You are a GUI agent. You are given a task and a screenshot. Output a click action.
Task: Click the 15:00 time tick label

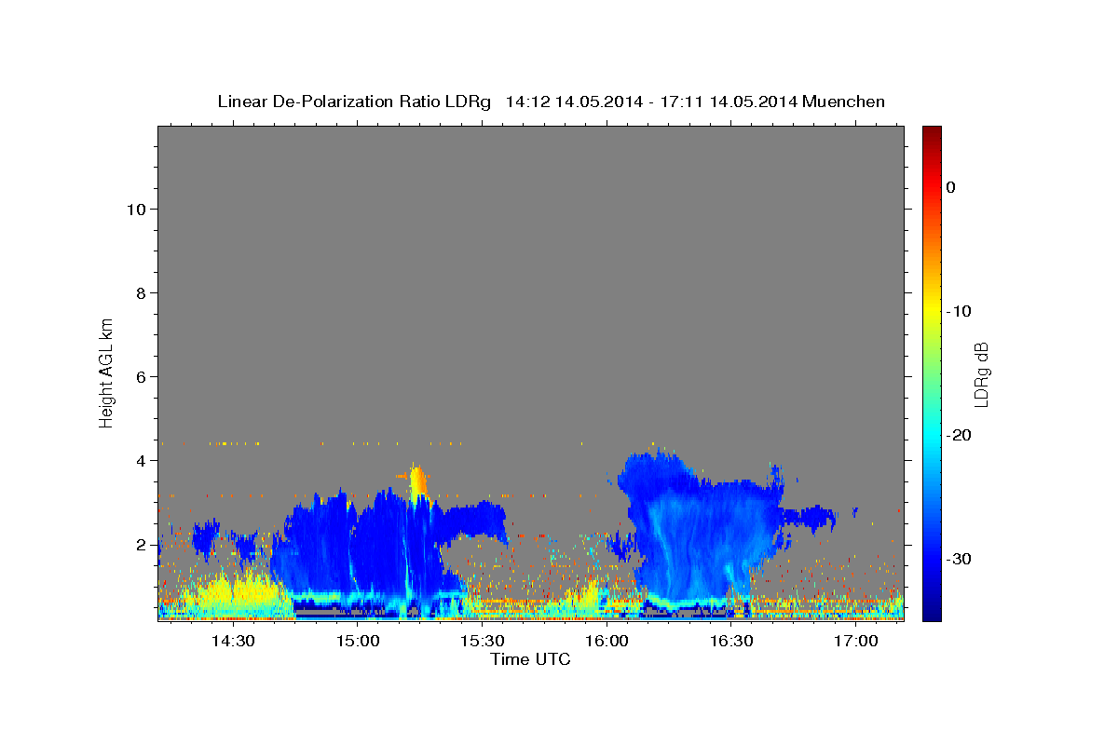click(357, 641)
